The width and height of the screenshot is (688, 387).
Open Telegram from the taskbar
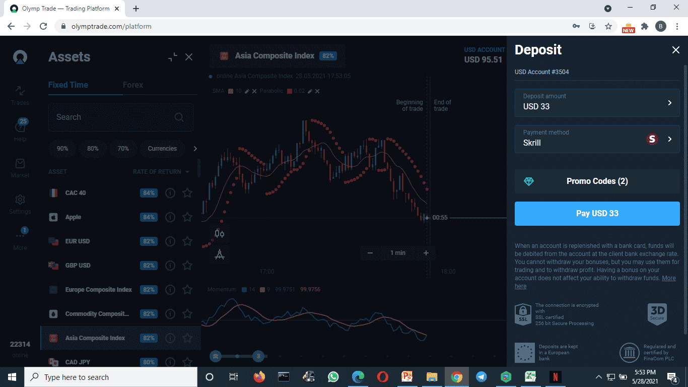[x=481, y=377]
